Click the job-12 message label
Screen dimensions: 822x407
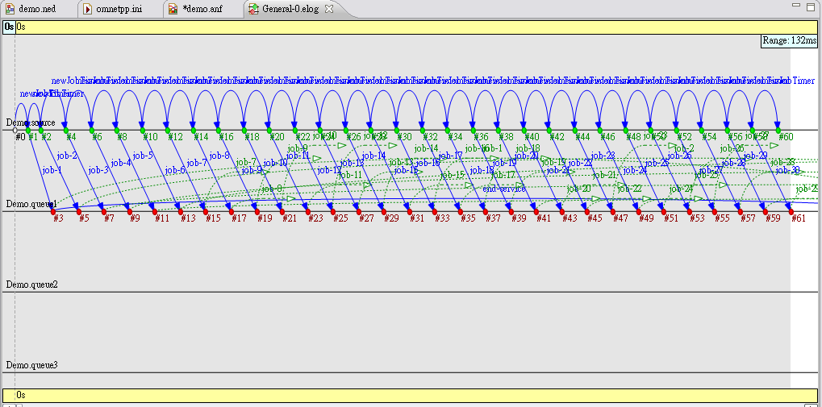pos(330,170)
